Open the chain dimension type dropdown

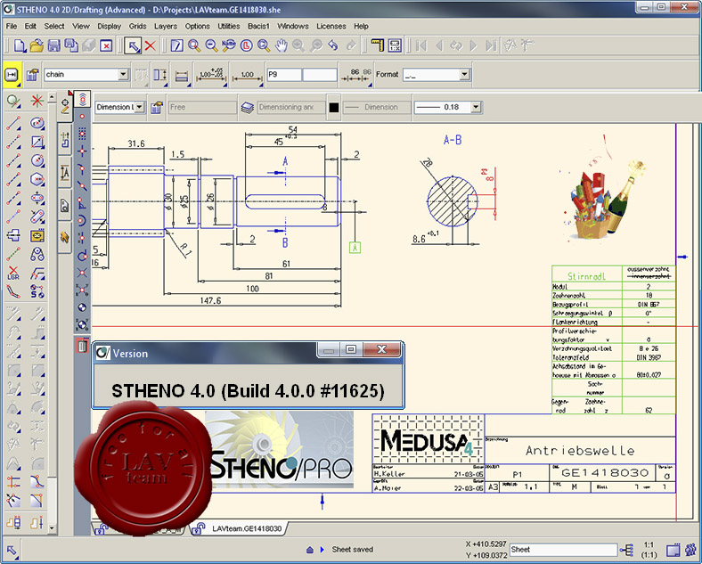click(124, 74)
